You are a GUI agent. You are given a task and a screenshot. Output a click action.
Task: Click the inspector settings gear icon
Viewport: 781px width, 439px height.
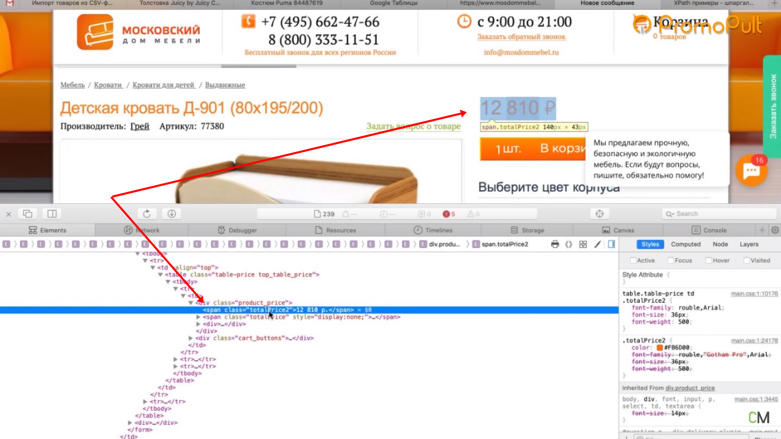coord(775,230)
